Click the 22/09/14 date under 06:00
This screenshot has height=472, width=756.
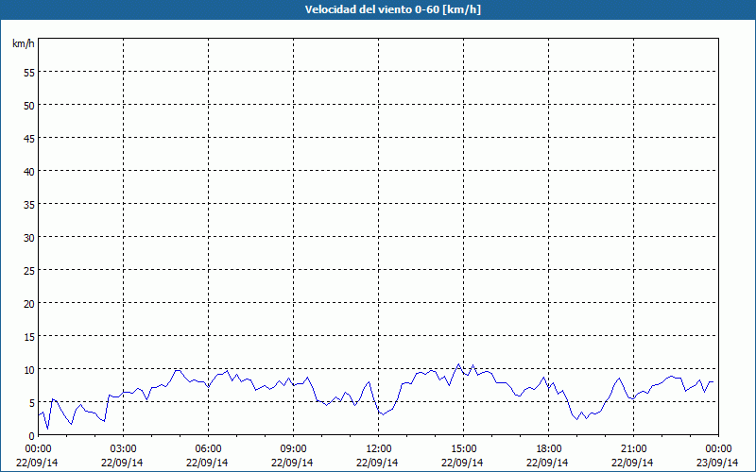point(207,463)
